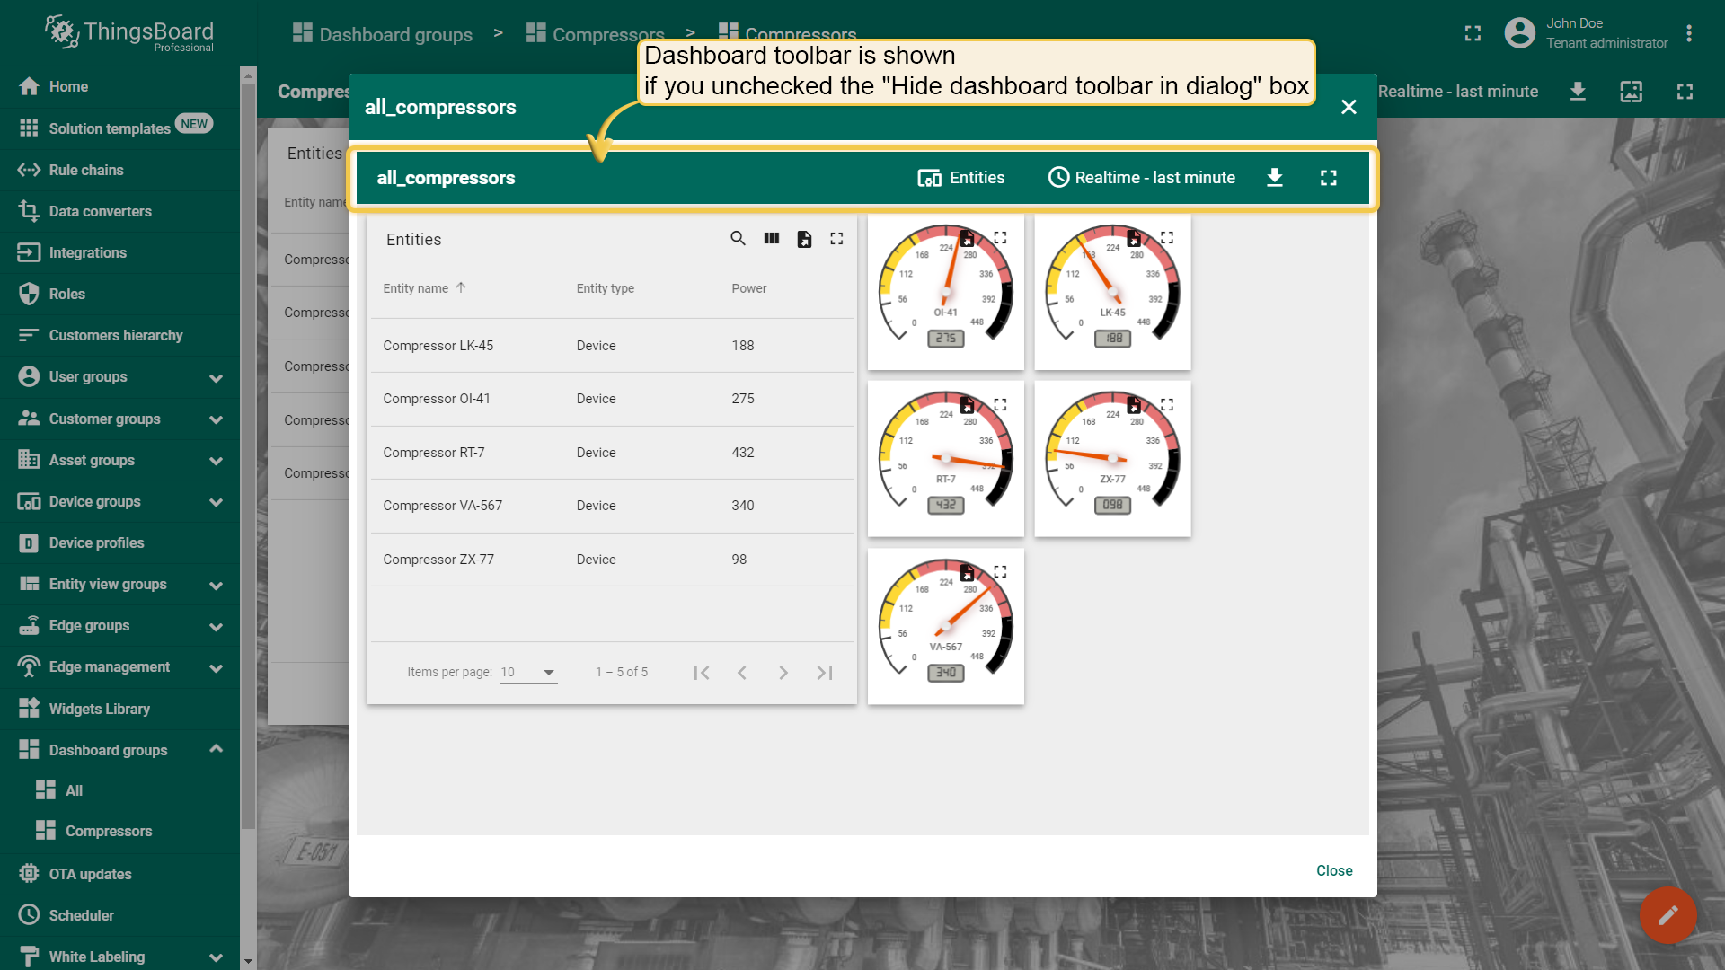Image resolution: width=1725 pixels, height=970 pixels.
Task: Collapse the Dashboard groups menu
Action: [216, 749]
